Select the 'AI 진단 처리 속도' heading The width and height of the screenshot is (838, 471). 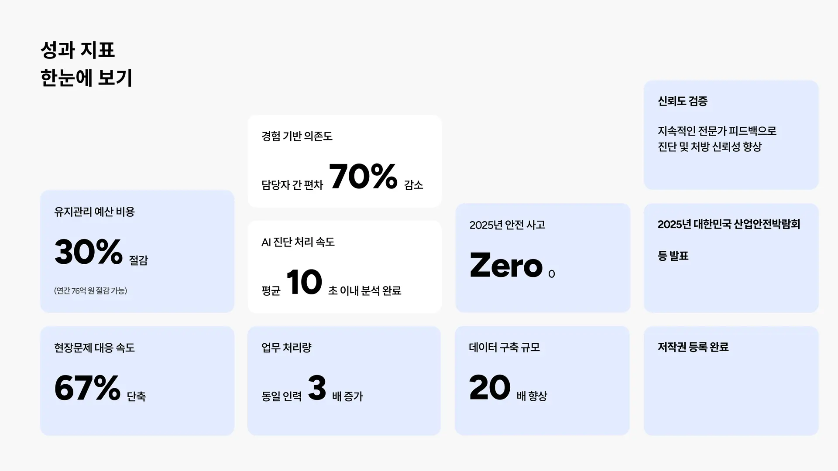point(298,242)
